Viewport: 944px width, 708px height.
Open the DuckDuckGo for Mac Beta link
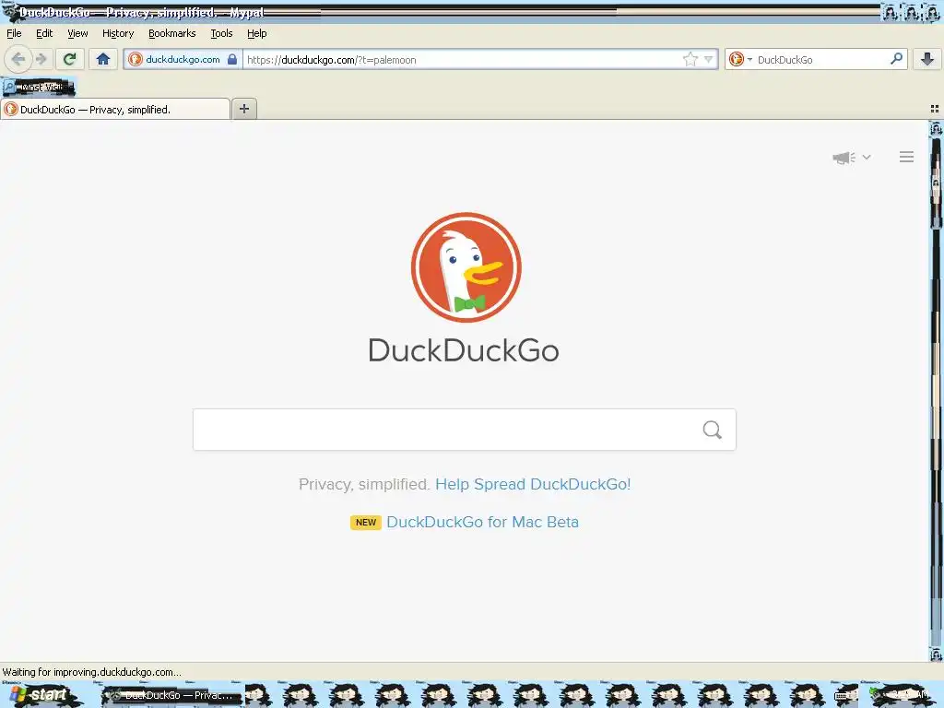click(x=482, y=522)
